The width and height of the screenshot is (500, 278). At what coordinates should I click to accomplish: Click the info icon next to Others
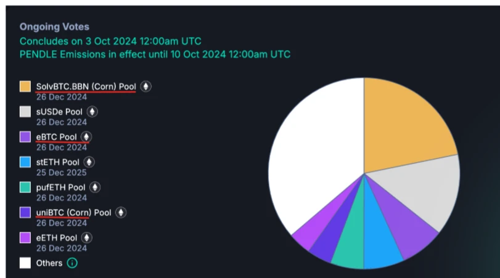click(72, 263)
